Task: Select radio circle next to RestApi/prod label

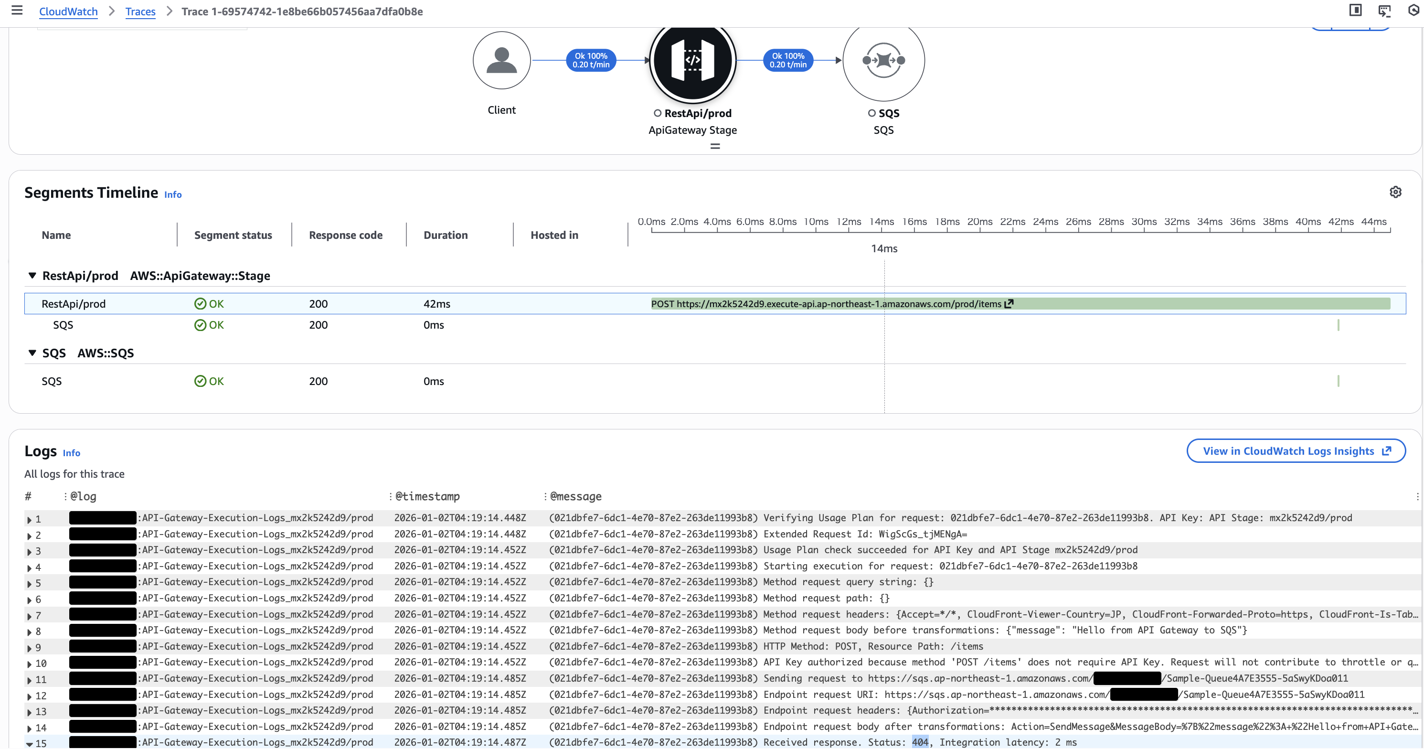Action: click(x=657, y=113)
